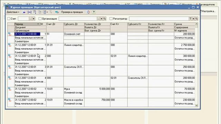The width and height of the screenshot is (221, 124).
Task: Click the Период column sort arrow
Action: coord(38,24)
